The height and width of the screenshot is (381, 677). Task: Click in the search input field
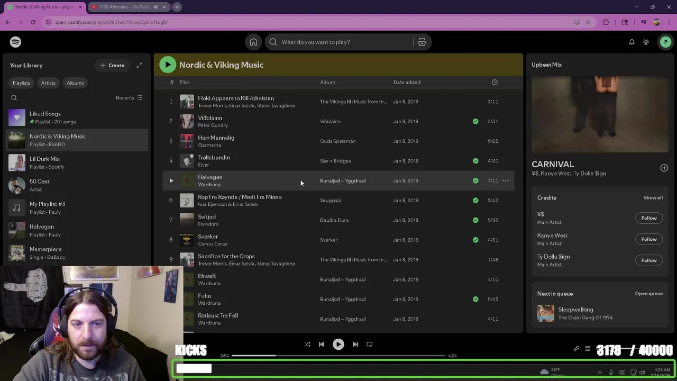tap(344, 42)
